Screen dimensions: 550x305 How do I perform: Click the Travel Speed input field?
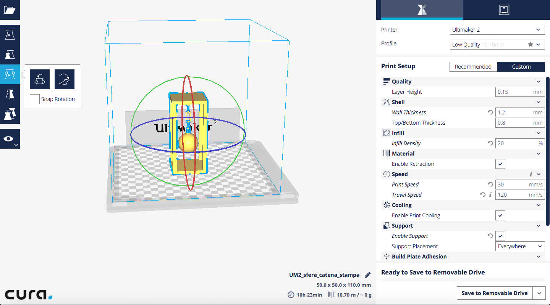point(520,195)
